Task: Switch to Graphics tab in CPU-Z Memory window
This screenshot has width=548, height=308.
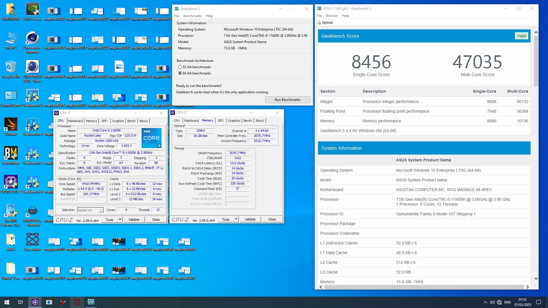Action: click(234, 121)
